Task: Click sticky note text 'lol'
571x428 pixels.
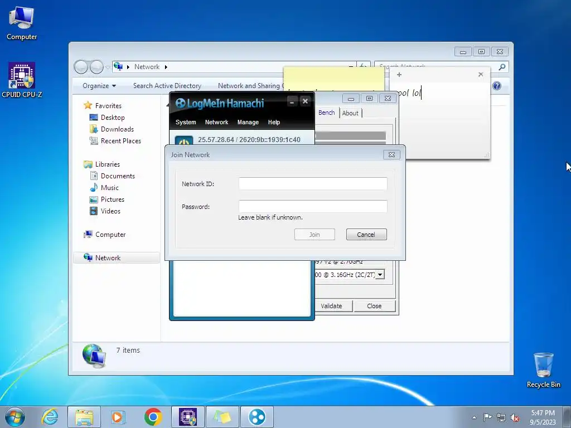Action: click(x=417, y=93)
